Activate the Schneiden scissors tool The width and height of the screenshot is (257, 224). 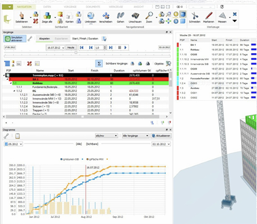point(195,18)
